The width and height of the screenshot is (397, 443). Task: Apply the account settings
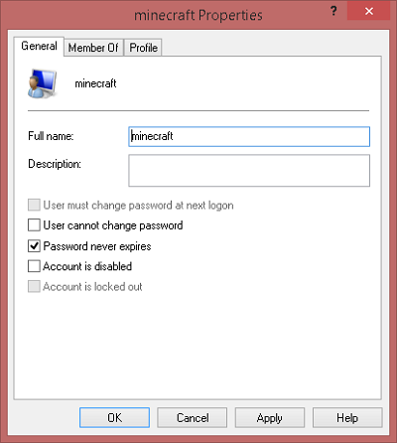point(270,418)
